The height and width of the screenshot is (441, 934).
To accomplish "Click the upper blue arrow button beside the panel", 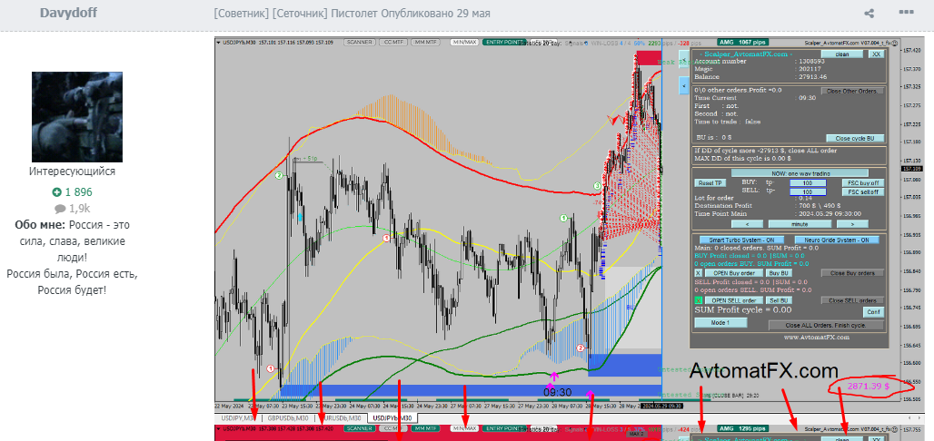I will (x=684, y=60).
